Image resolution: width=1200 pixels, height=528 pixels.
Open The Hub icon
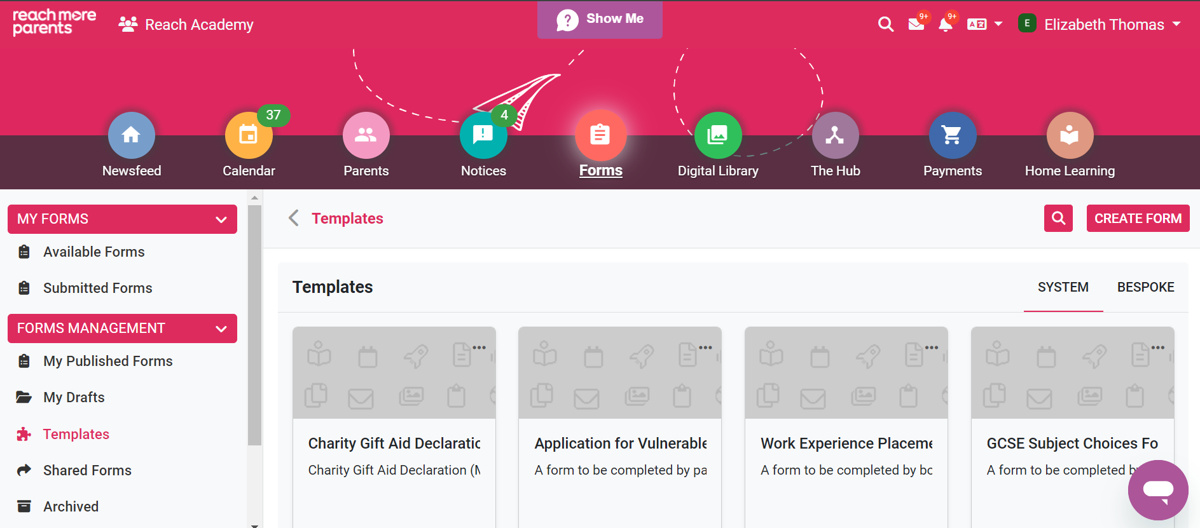(835, 135)
